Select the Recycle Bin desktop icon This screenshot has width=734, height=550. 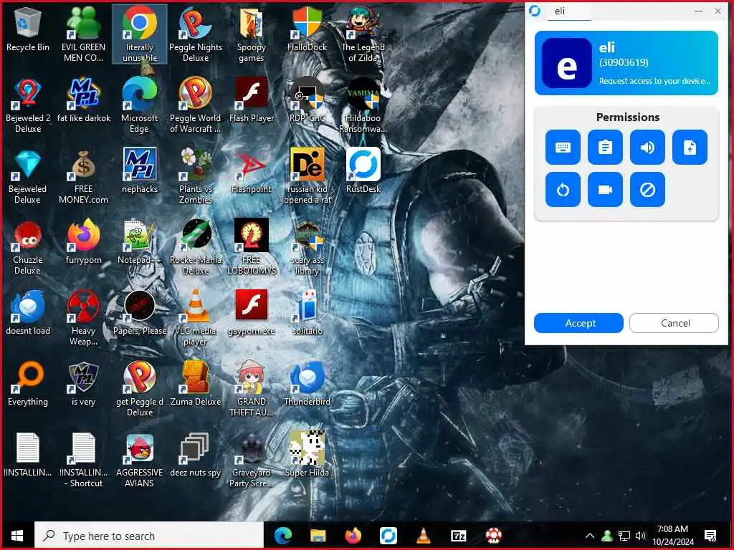28,30
